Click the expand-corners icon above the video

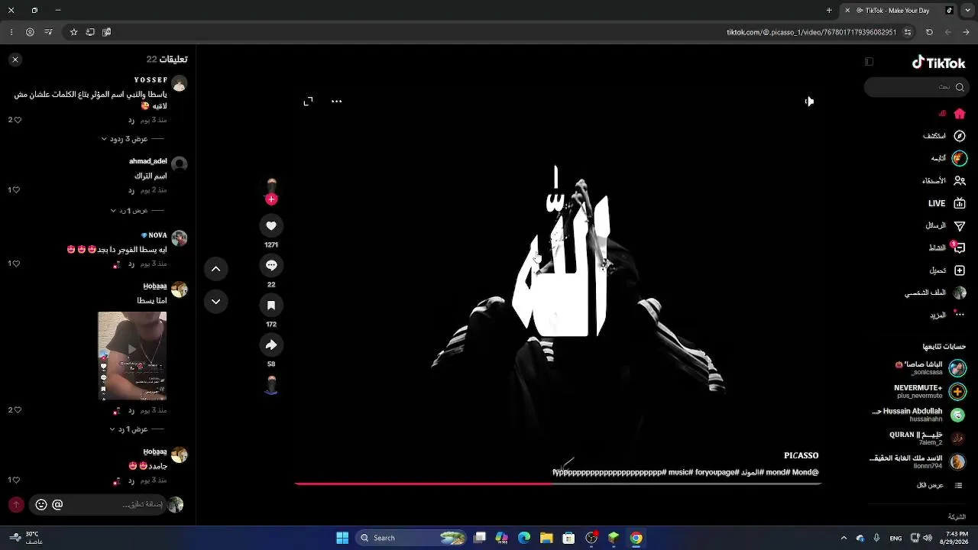308,101
